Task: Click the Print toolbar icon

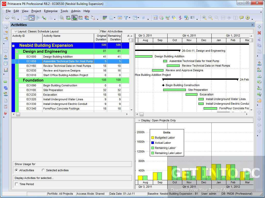Action: 7,18
